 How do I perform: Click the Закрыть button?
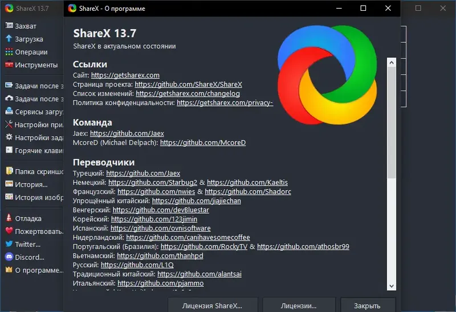tap(368, 305)
